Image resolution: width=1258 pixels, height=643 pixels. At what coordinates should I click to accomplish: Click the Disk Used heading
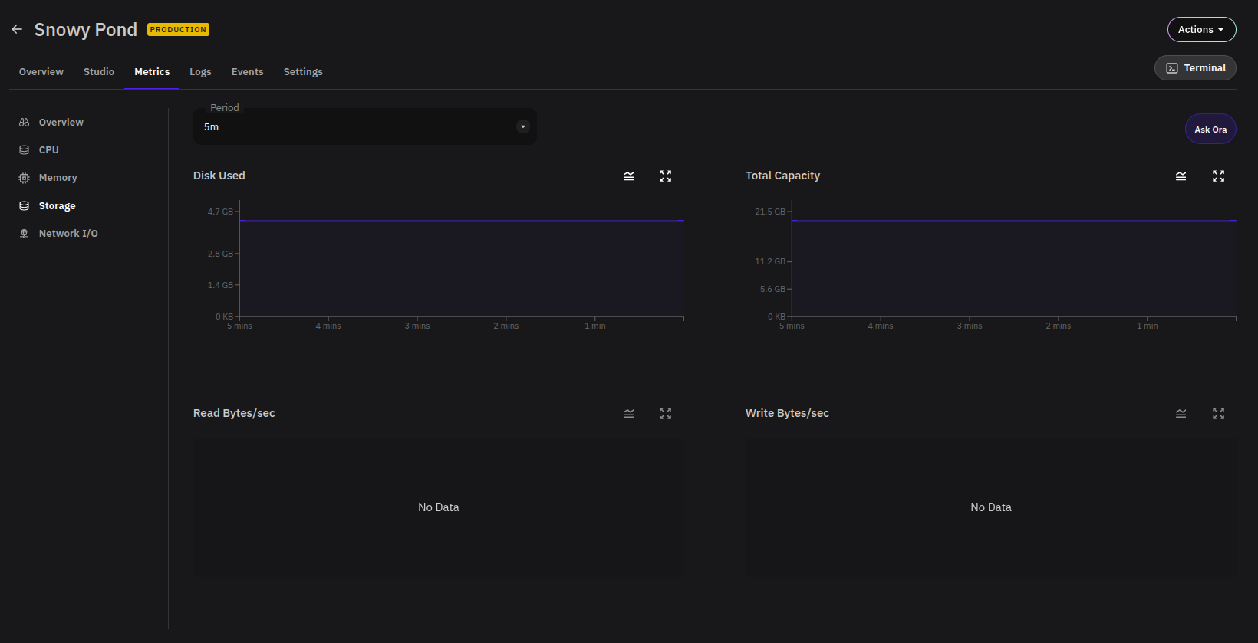pyautogui.click(x=219, y=176)
